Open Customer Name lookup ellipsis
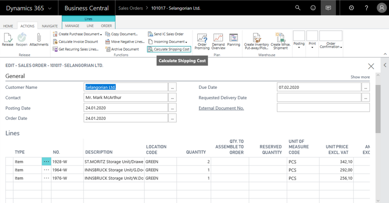The height and width of the screenshot is (203, 389). click(x=172, y=87)
